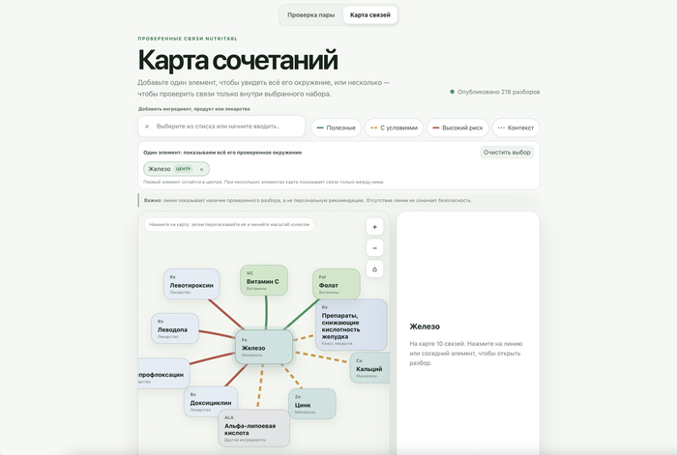Toggle the С условиями filter

pyautogui.click(x=395, y=128)
